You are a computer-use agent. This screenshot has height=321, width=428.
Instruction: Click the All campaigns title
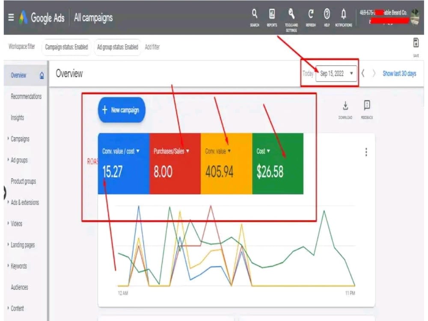pos(93,18)
